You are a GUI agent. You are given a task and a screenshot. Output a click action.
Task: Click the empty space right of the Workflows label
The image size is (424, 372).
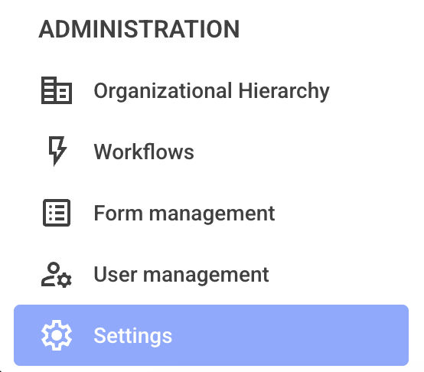coord(300,152)
